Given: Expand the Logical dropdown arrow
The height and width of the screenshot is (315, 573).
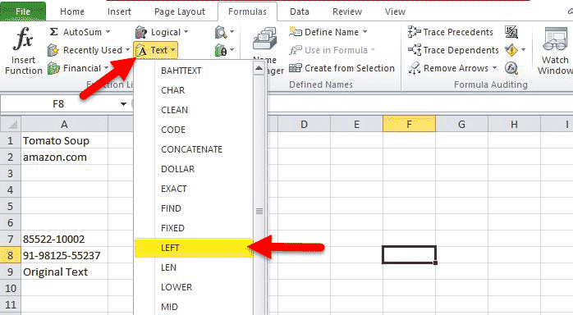Looking at the screenshot, I should [x=186, y=32].
